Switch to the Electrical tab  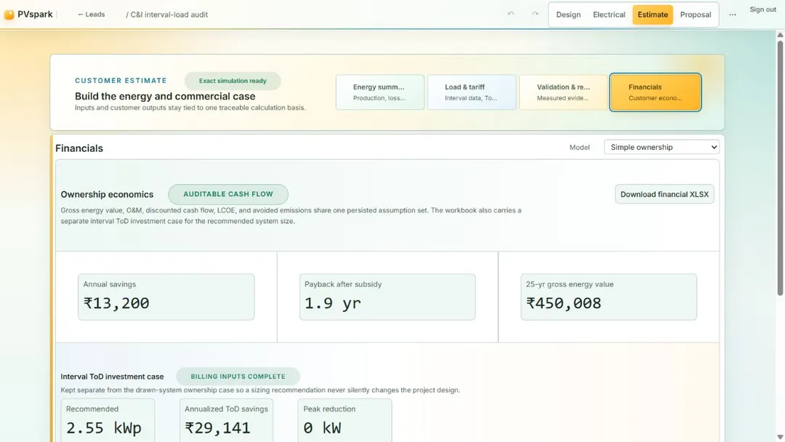coord(609,15)
